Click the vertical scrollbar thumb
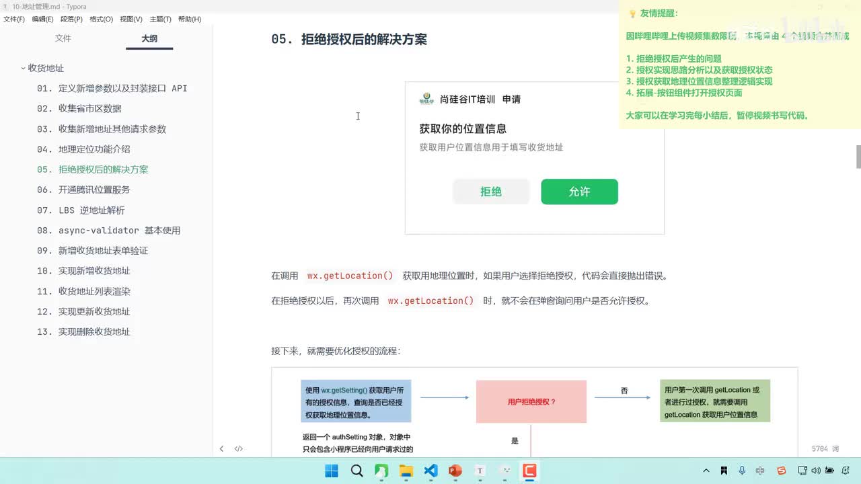 click(x=858, y=157)
